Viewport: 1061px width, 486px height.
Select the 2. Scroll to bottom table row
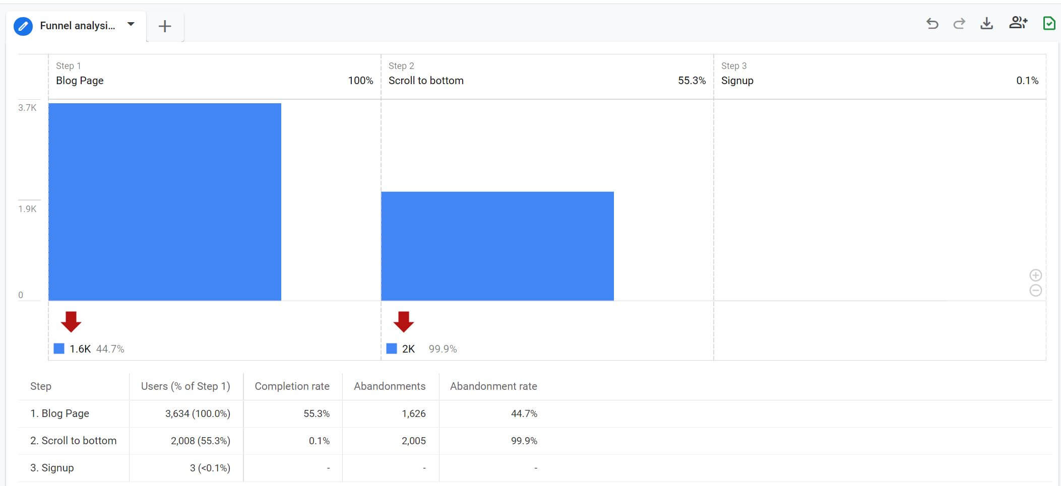[535, 441]
